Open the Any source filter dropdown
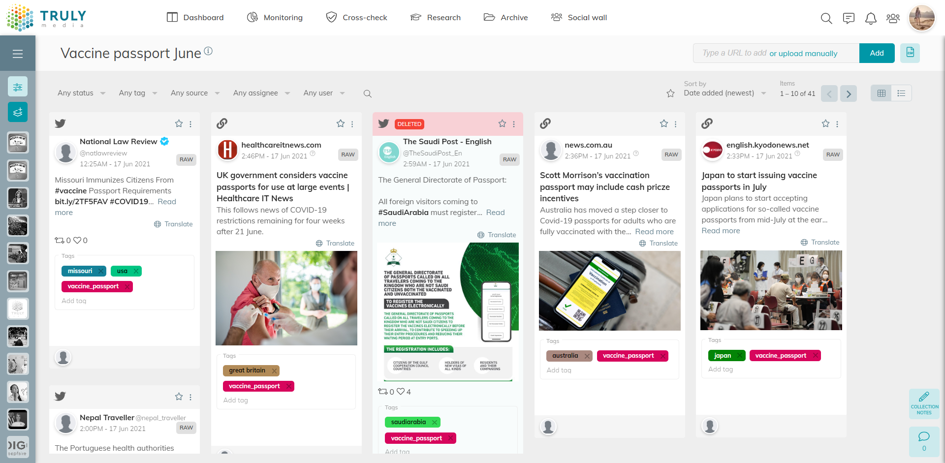 [x=195, y=93]
